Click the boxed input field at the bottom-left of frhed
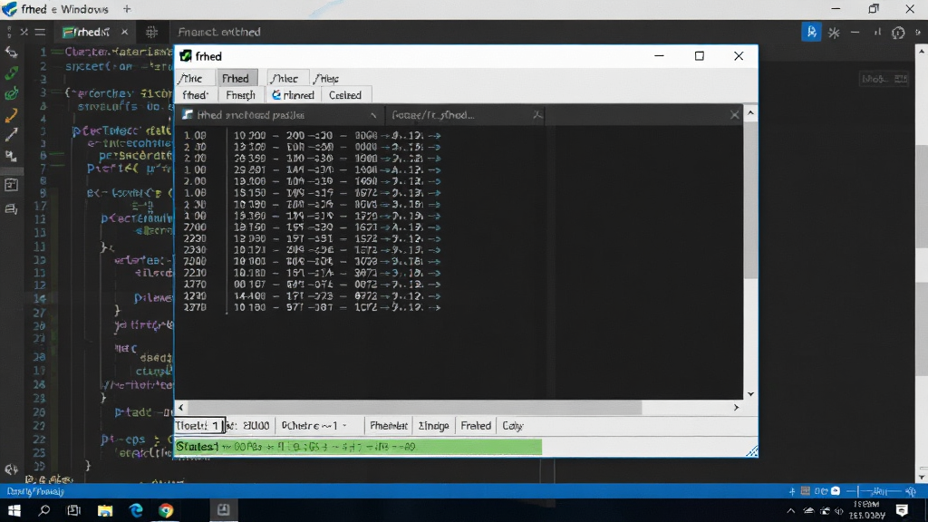Image resolution: width=928 pixels, height=522 pixels. tap(199, 426)
